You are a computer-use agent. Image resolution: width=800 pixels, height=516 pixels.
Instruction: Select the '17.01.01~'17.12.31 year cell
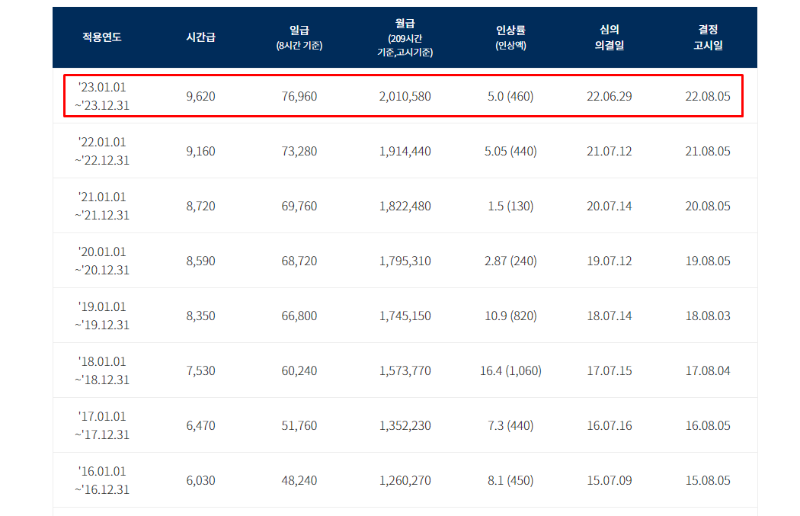point(102,425)
